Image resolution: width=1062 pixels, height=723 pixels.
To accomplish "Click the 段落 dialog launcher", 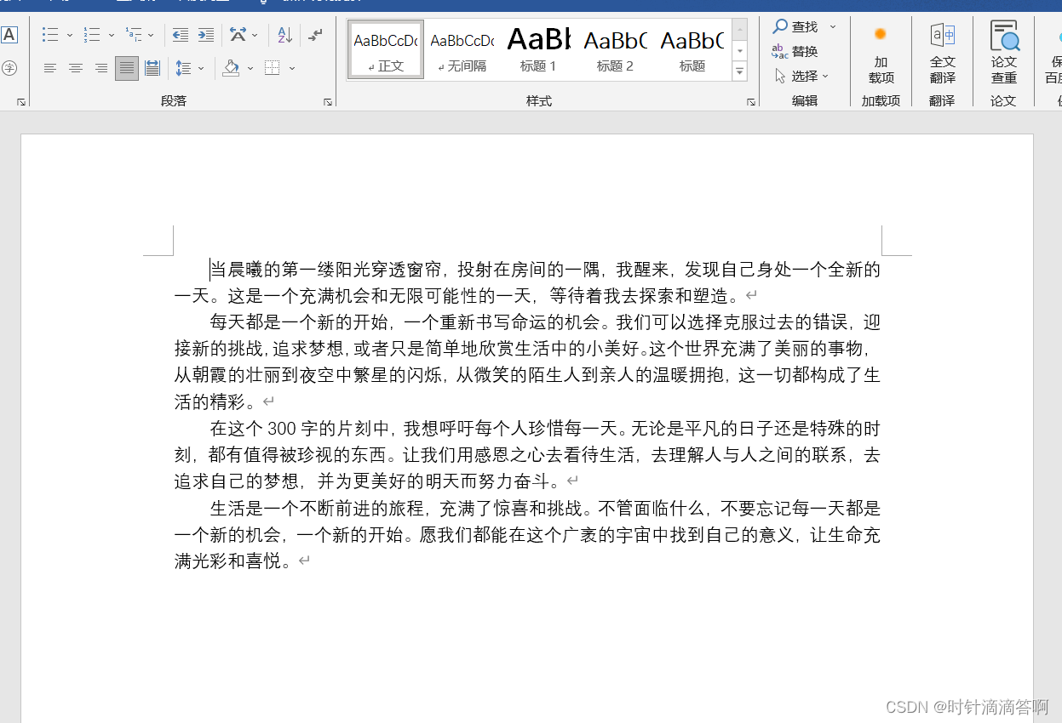I will (327, 101).
